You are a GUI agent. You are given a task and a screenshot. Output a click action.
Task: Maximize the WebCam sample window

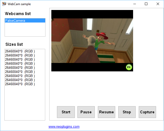point(146,4)
